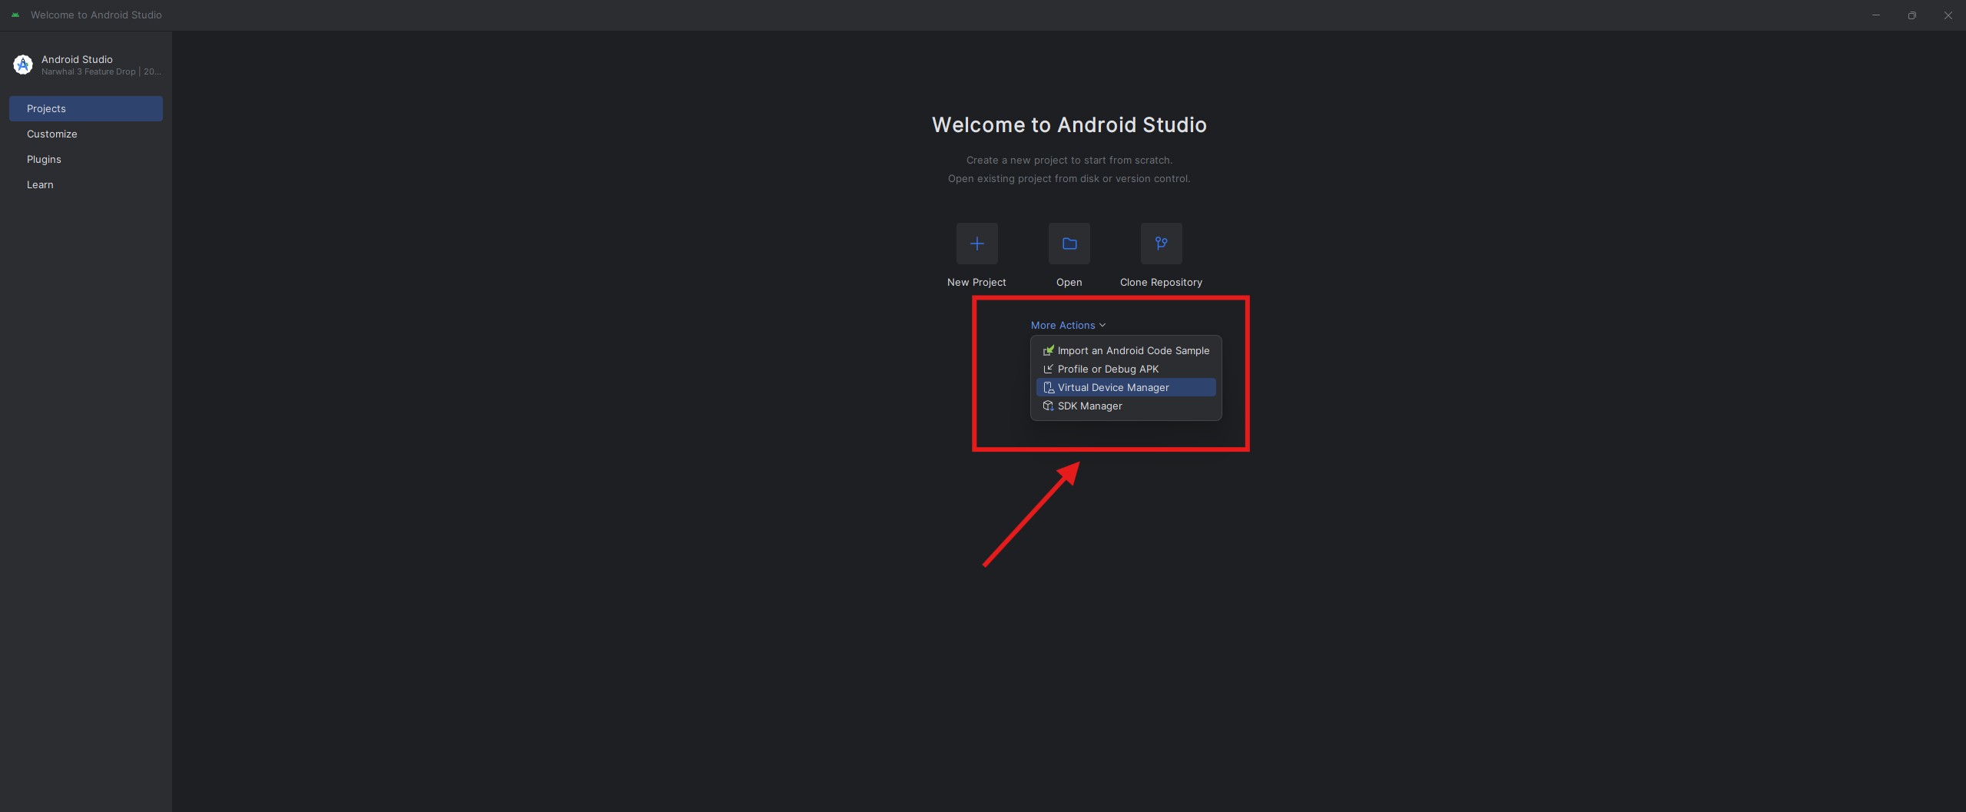Screen dimensions: 1966x812
Task: Go to the Plugins section
Action: point(44,159)
